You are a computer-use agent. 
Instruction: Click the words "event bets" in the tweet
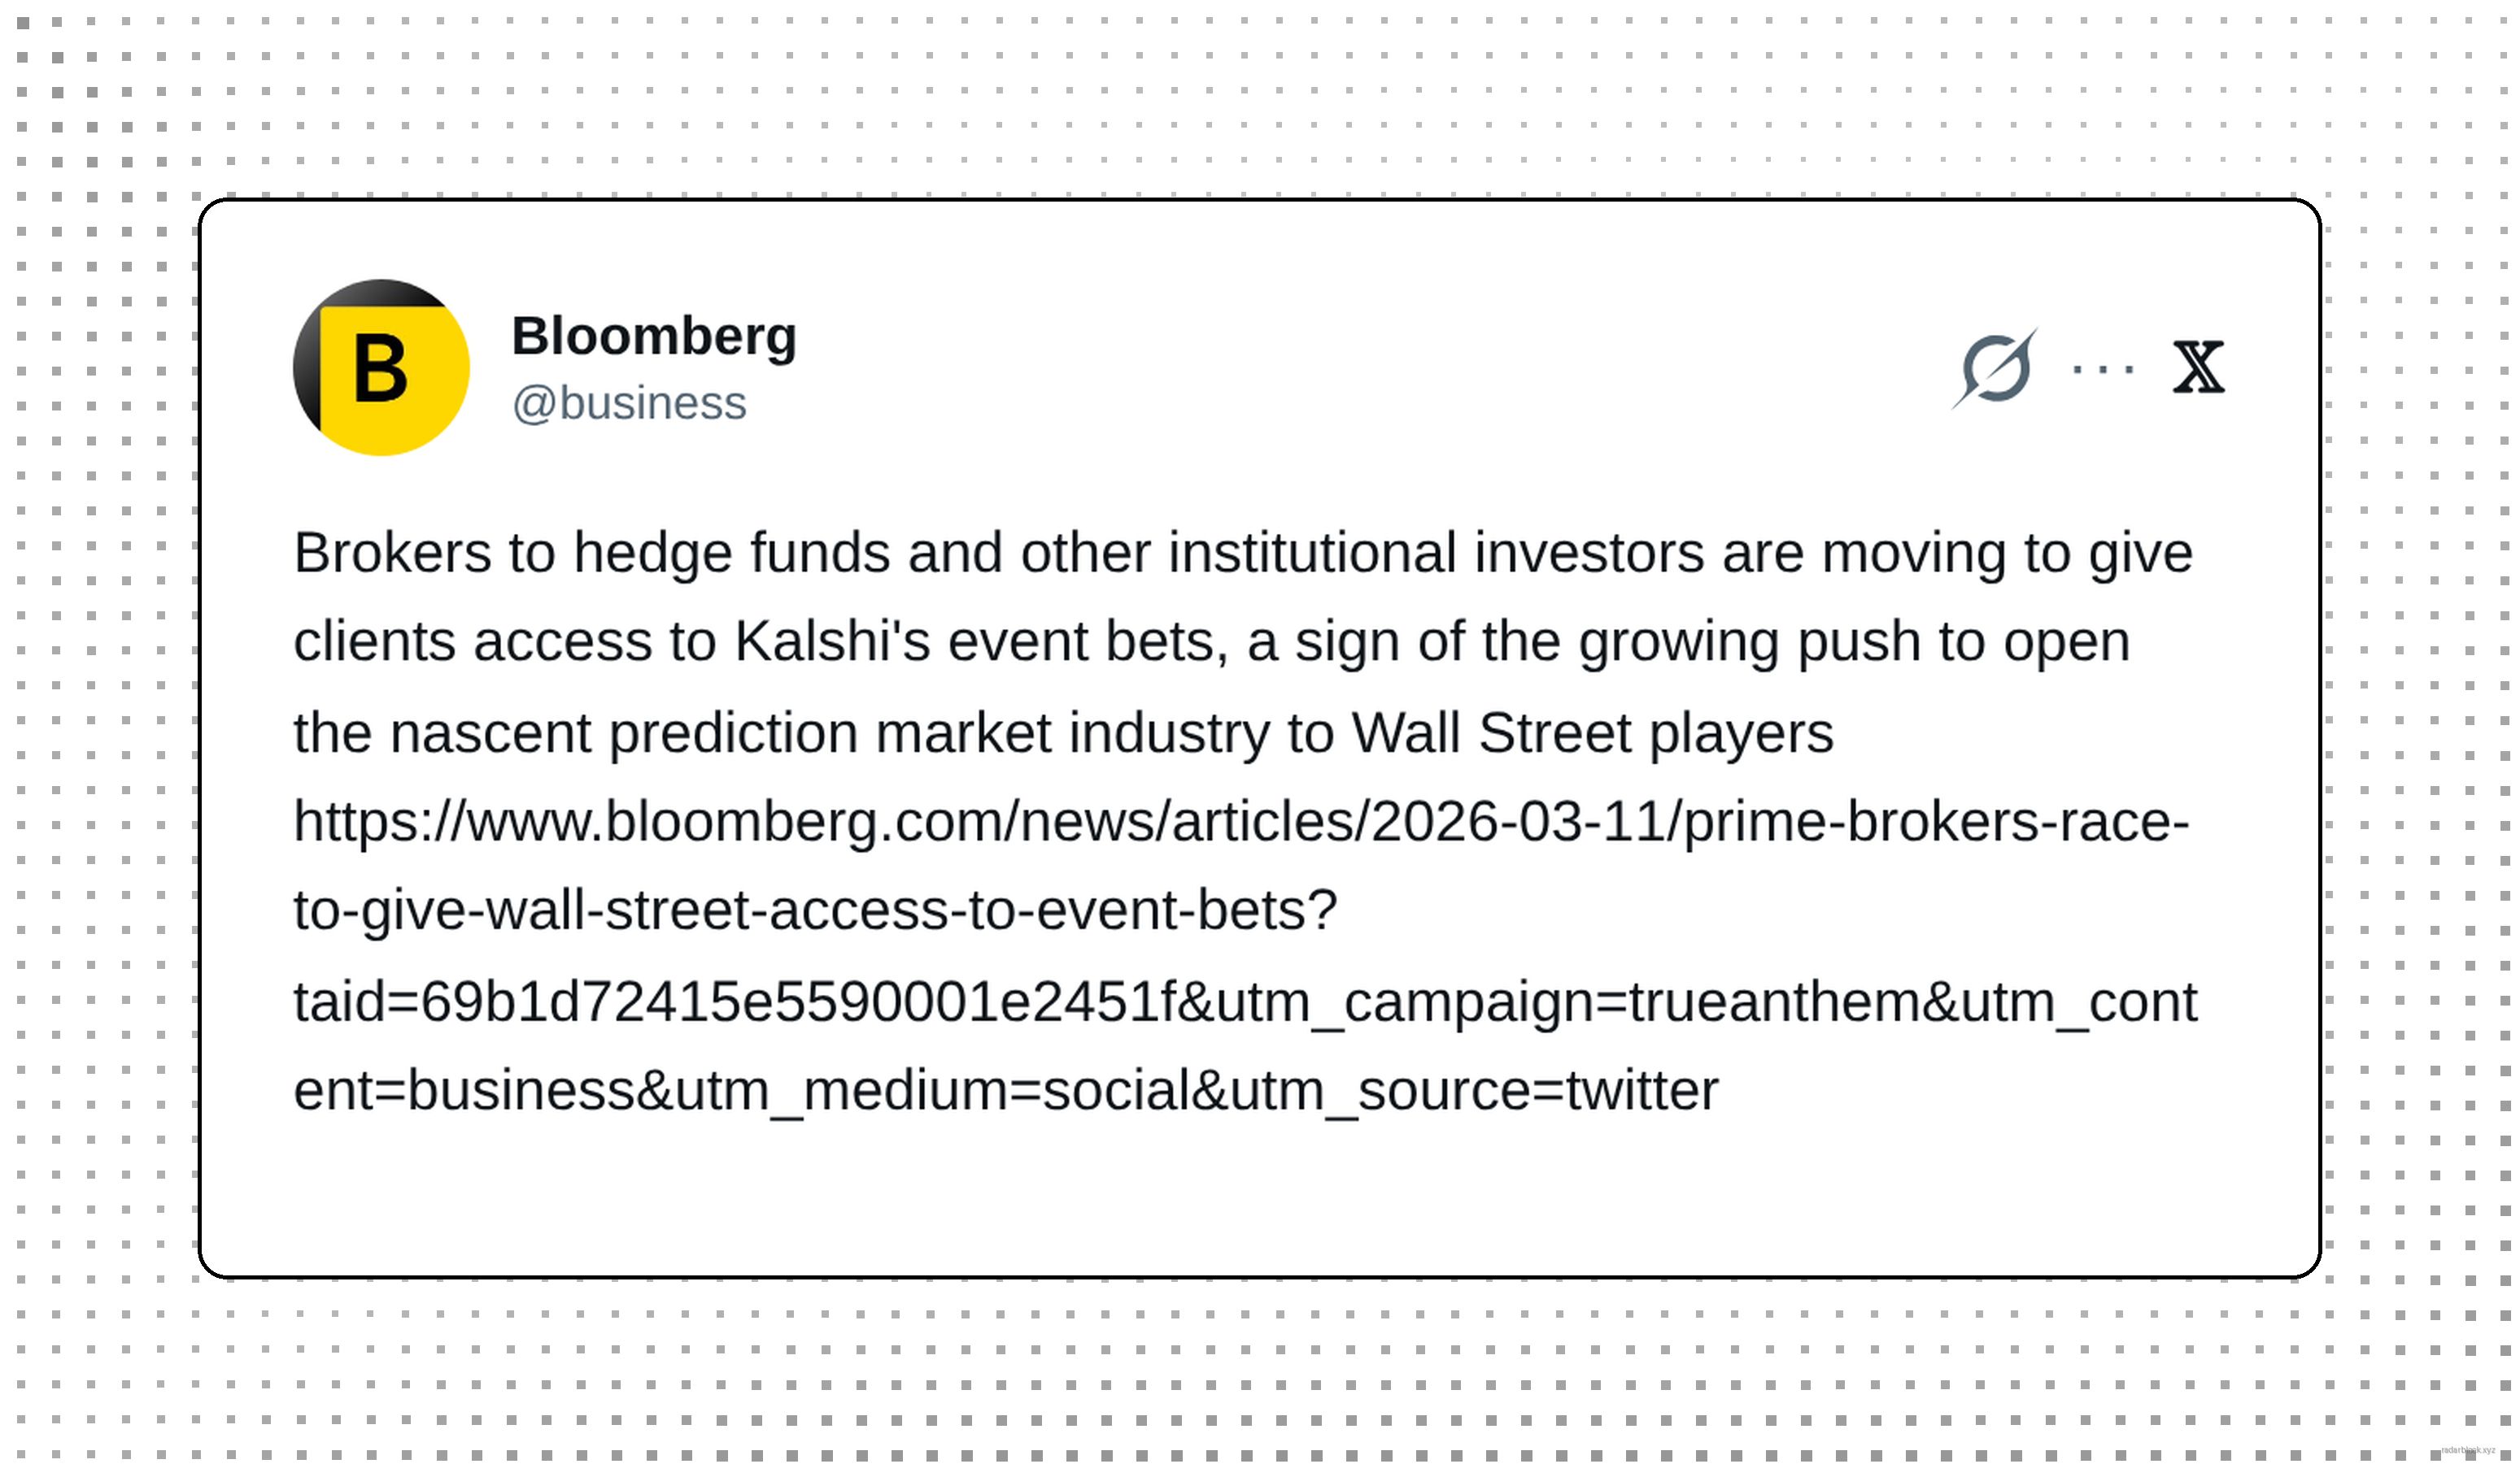pos(1087,641)
